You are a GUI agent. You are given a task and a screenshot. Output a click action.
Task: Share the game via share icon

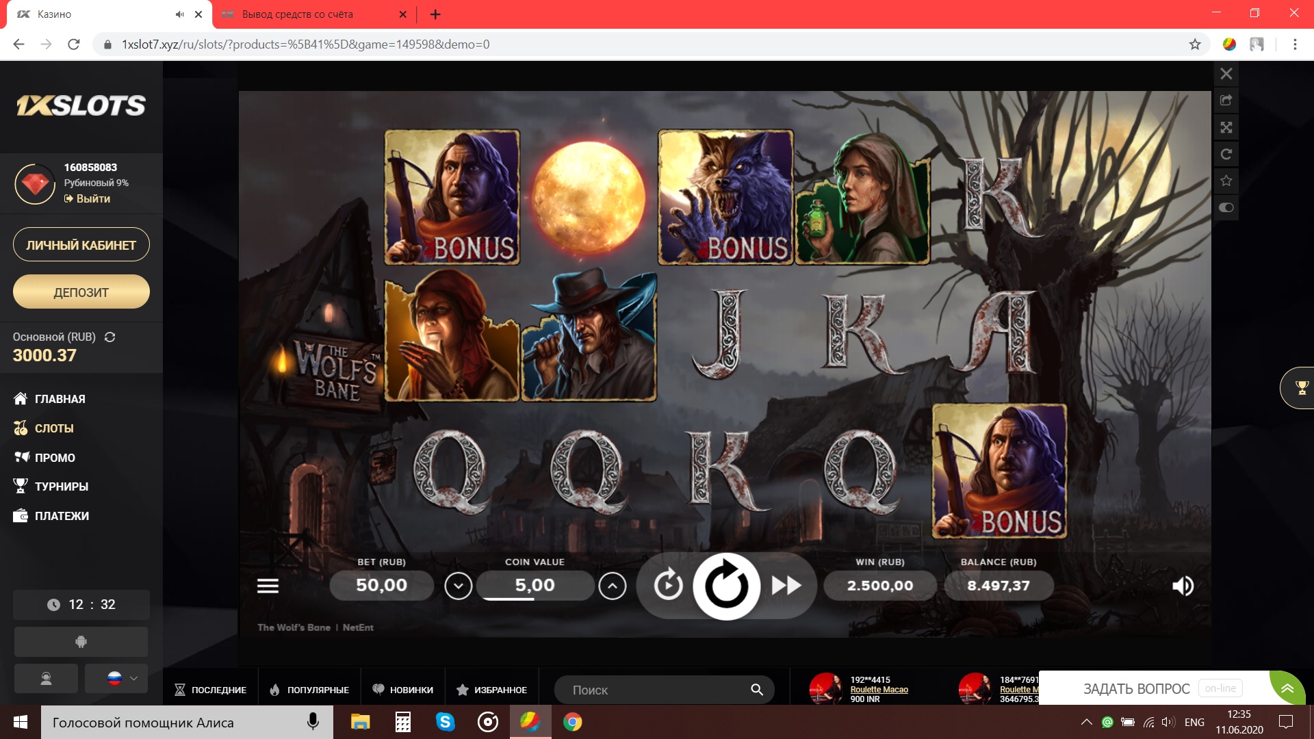coord(1226,101)
